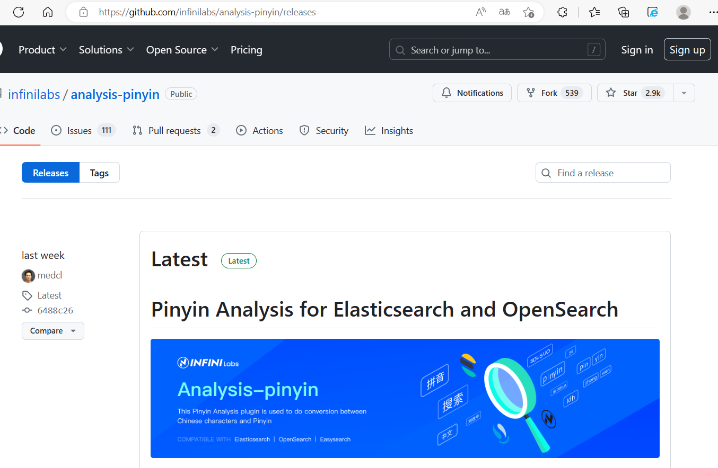Switch to the Issues tab
The height and width of the screenshot is (468, 718).
pos(83,131)
